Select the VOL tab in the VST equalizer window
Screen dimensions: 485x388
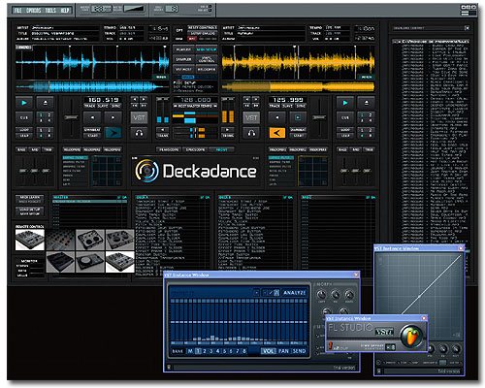pos(268,351)
